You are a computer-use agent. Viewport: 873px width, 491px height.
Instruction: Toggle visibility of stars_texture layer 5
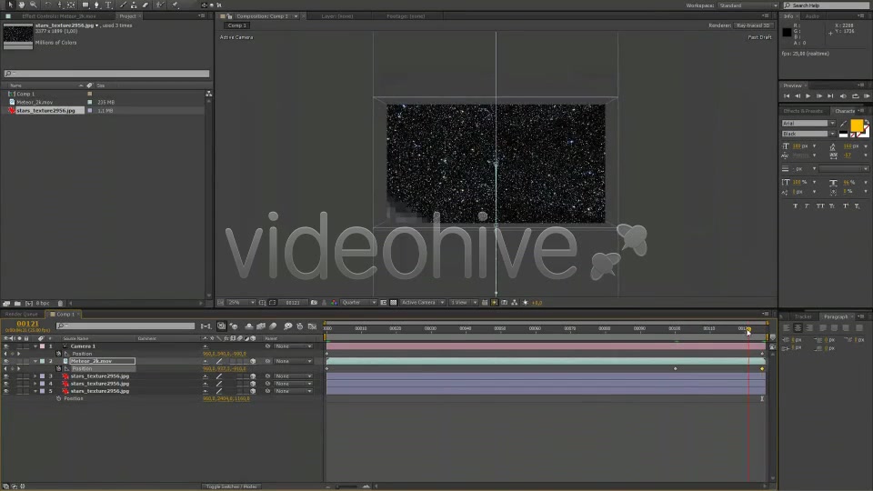pos(6,391)
